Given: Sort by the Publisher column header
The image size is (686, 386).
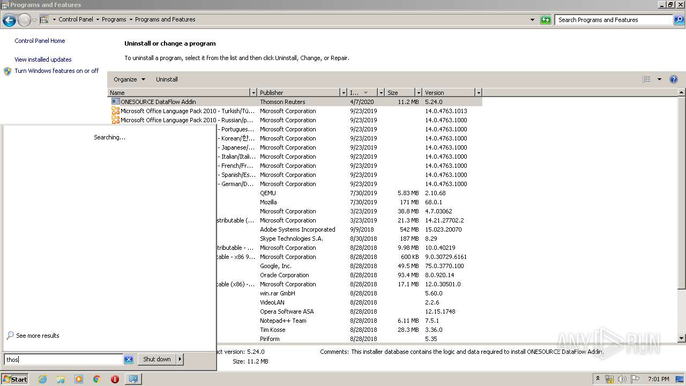Looking at the screenshot, I should coord(299,93).
